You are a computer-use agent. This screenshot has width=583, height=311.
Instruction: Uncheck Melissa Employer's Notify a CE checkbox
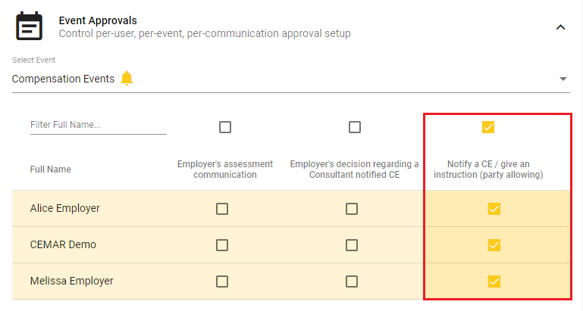(x=494, y=281)
